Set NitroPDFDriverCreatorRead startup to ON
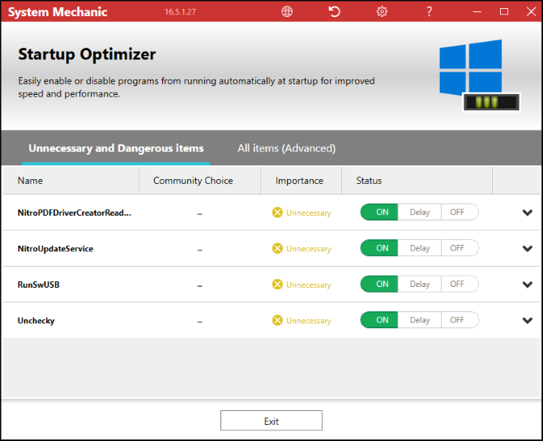This screenshot has height=441, width=543. [x=379, y=212]
